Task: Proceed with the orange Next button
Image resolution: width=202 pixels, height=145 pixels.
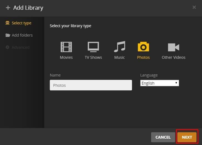Action: [187, 137]
